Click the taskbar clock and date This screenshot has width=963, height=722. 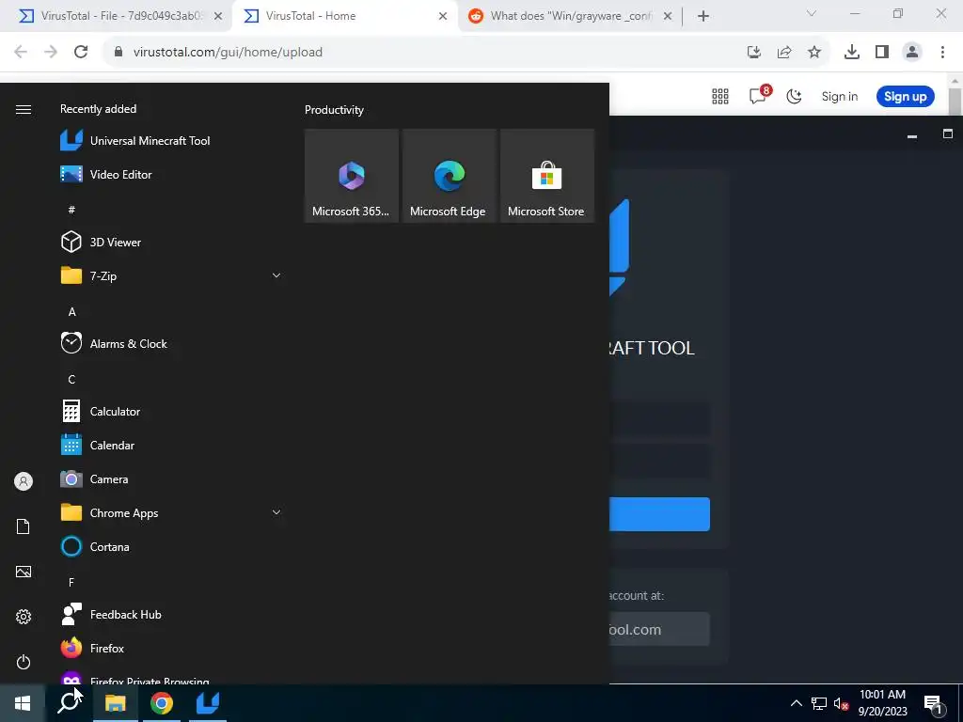[x=882, y=703]
